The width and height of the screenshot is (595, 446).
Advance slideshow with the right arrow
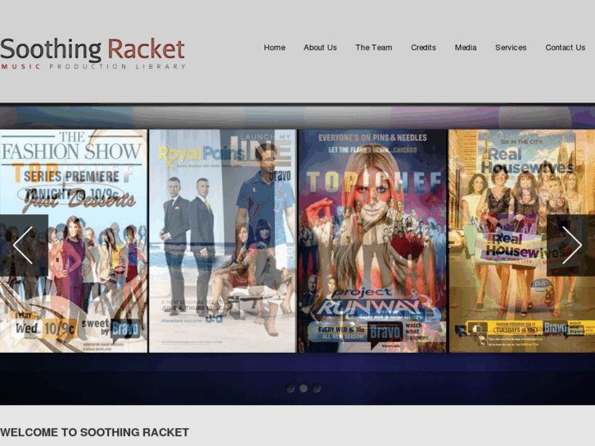pos(570,246)
